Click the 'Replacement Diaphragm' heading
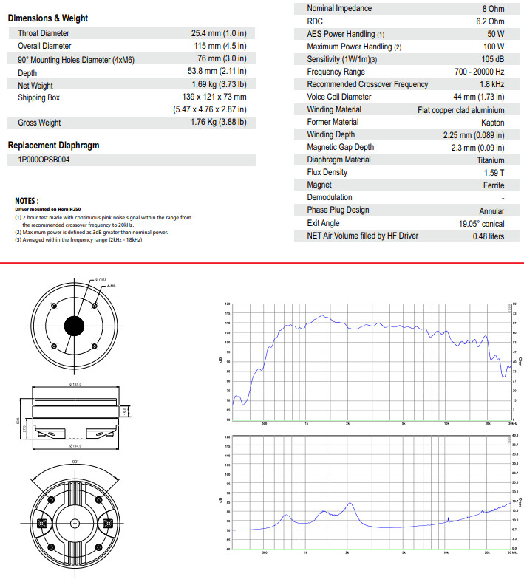This screenshot has height=582, width=524. point(53,145)
